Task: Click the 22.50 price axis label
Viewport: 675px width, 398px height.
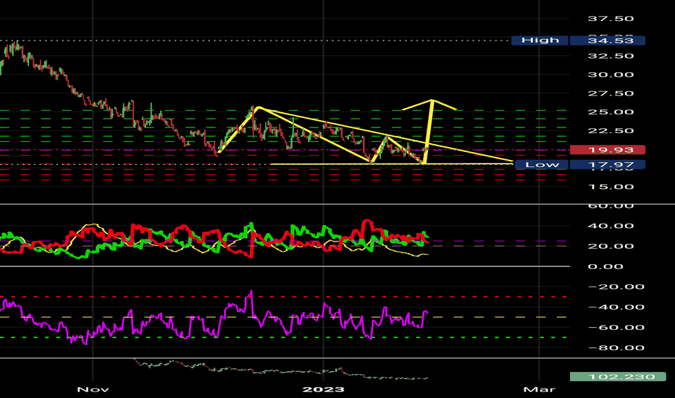Action: (611, 131)
